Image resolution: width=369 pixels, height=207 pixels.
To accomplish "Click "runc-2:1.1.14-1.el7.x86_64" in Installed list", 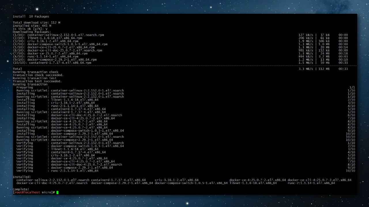I will click(x=311, y=183).
